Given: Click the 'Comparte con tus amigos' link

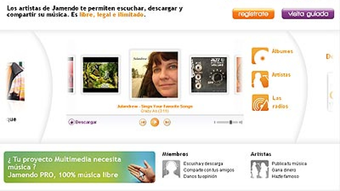Looking at the screenshot, I should click(208, 170).
